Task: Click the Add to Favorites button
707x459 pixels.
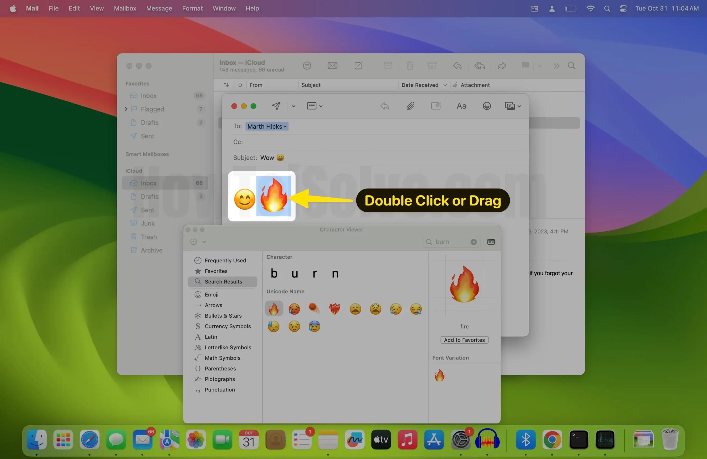Action: pyautogui.click(x=464, y=340)
